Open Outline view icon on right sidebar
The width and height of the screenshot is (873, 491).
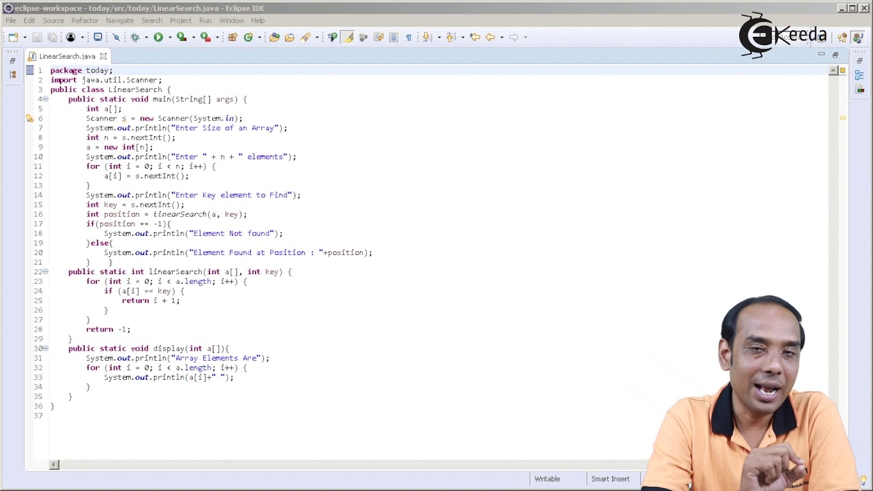click(859, 75)
